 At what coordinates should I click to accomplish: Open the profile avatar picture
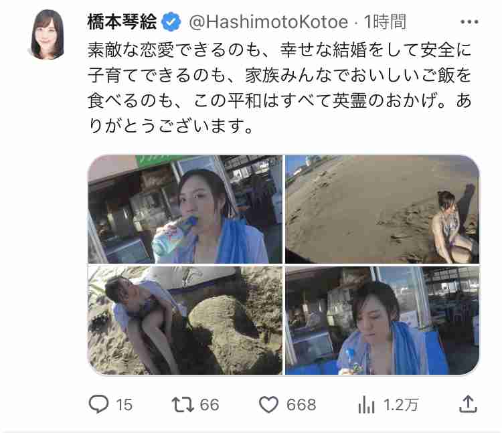[48, 35]
